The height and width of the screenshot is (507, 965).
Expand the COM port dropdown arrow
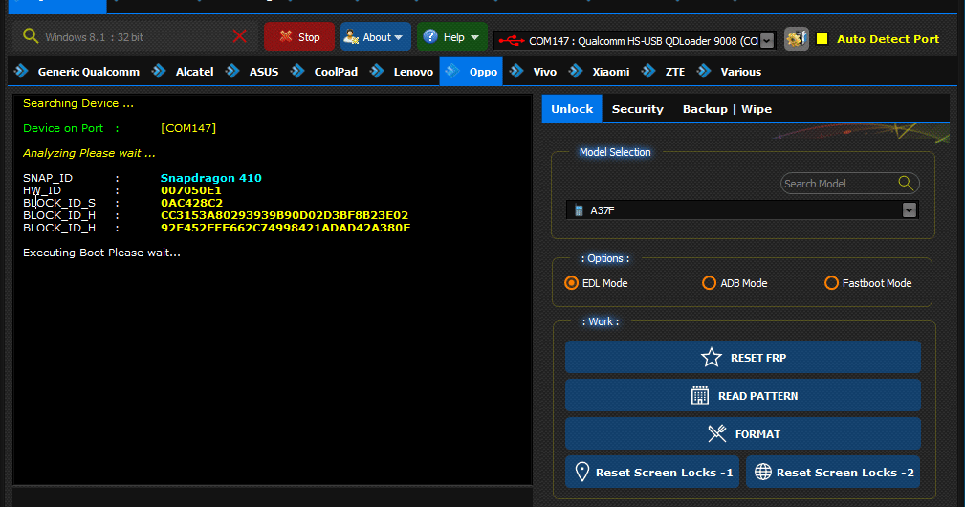tap(767, 40)
